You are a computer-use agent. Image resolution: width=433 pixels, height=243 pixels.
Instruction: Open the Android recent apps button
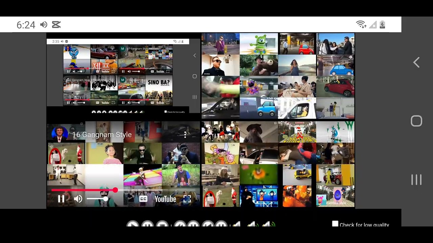(x=416, y=180)
